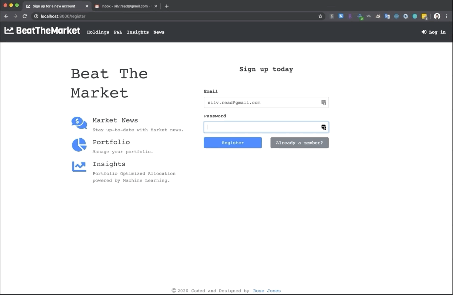
Task: Close the Sign up for a new account tab
Action: click(87, 6)
